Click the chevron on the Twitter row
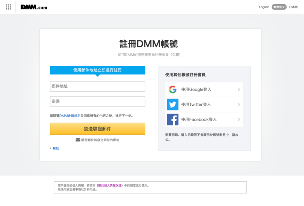Screen dimensions: 304x206 click(239, 105)
